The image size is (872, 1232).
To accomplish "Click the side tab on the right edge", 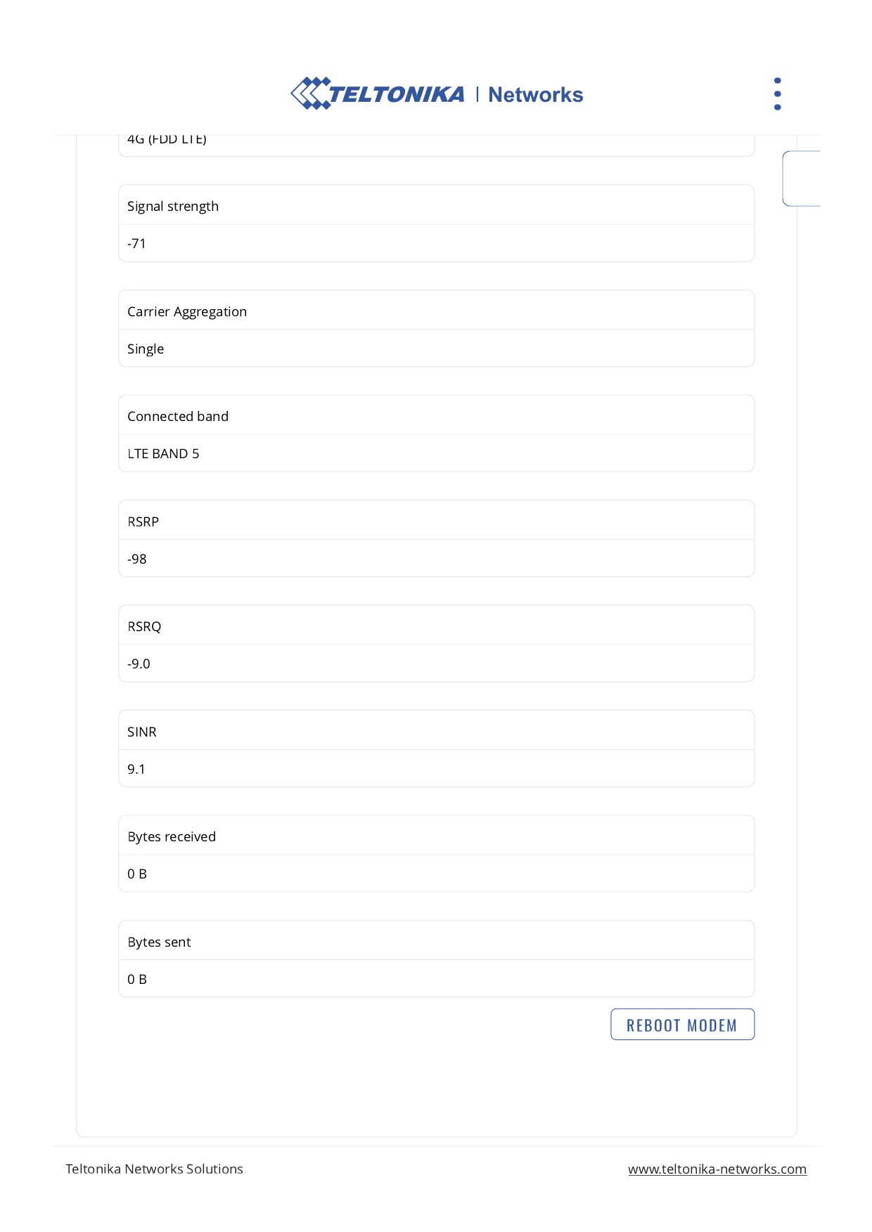I will tap(802, 179).
